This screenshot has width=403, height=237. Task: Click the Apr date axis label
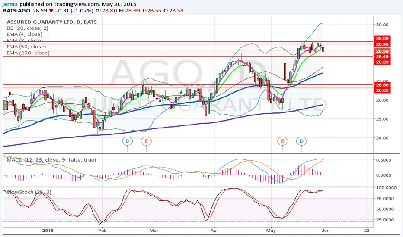pos(214,231)
